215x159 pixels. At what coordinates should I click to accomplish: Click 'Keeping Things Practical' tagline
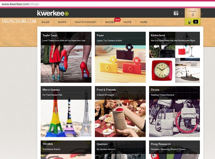[x=162, y=95]
